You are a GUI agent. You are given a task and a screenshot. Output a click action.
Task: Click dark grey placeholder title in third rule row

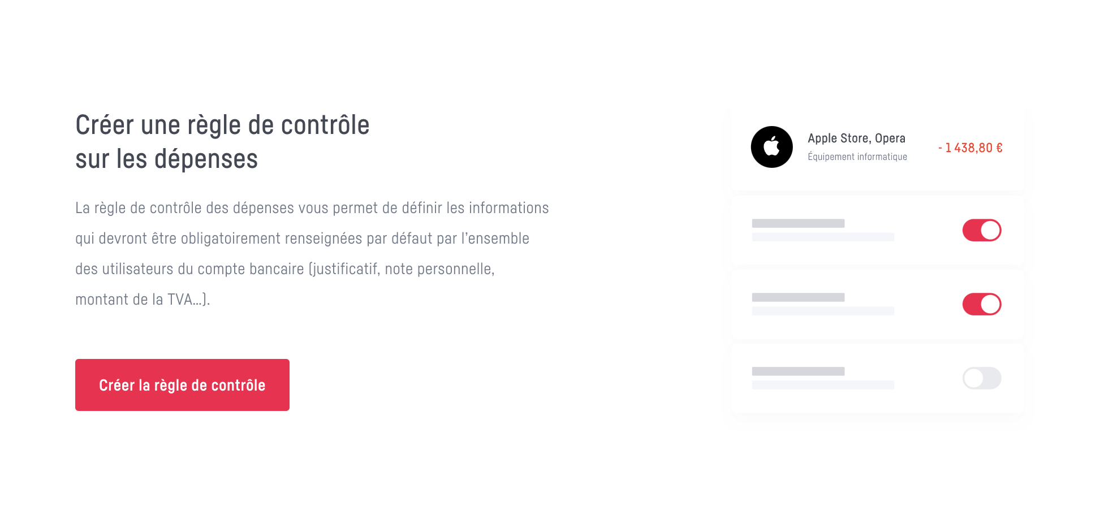click(798, 371)
